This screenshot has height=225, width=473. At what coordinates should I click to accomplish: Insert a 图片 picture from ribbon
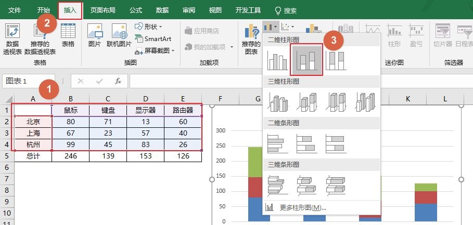[x=94, y=36]
